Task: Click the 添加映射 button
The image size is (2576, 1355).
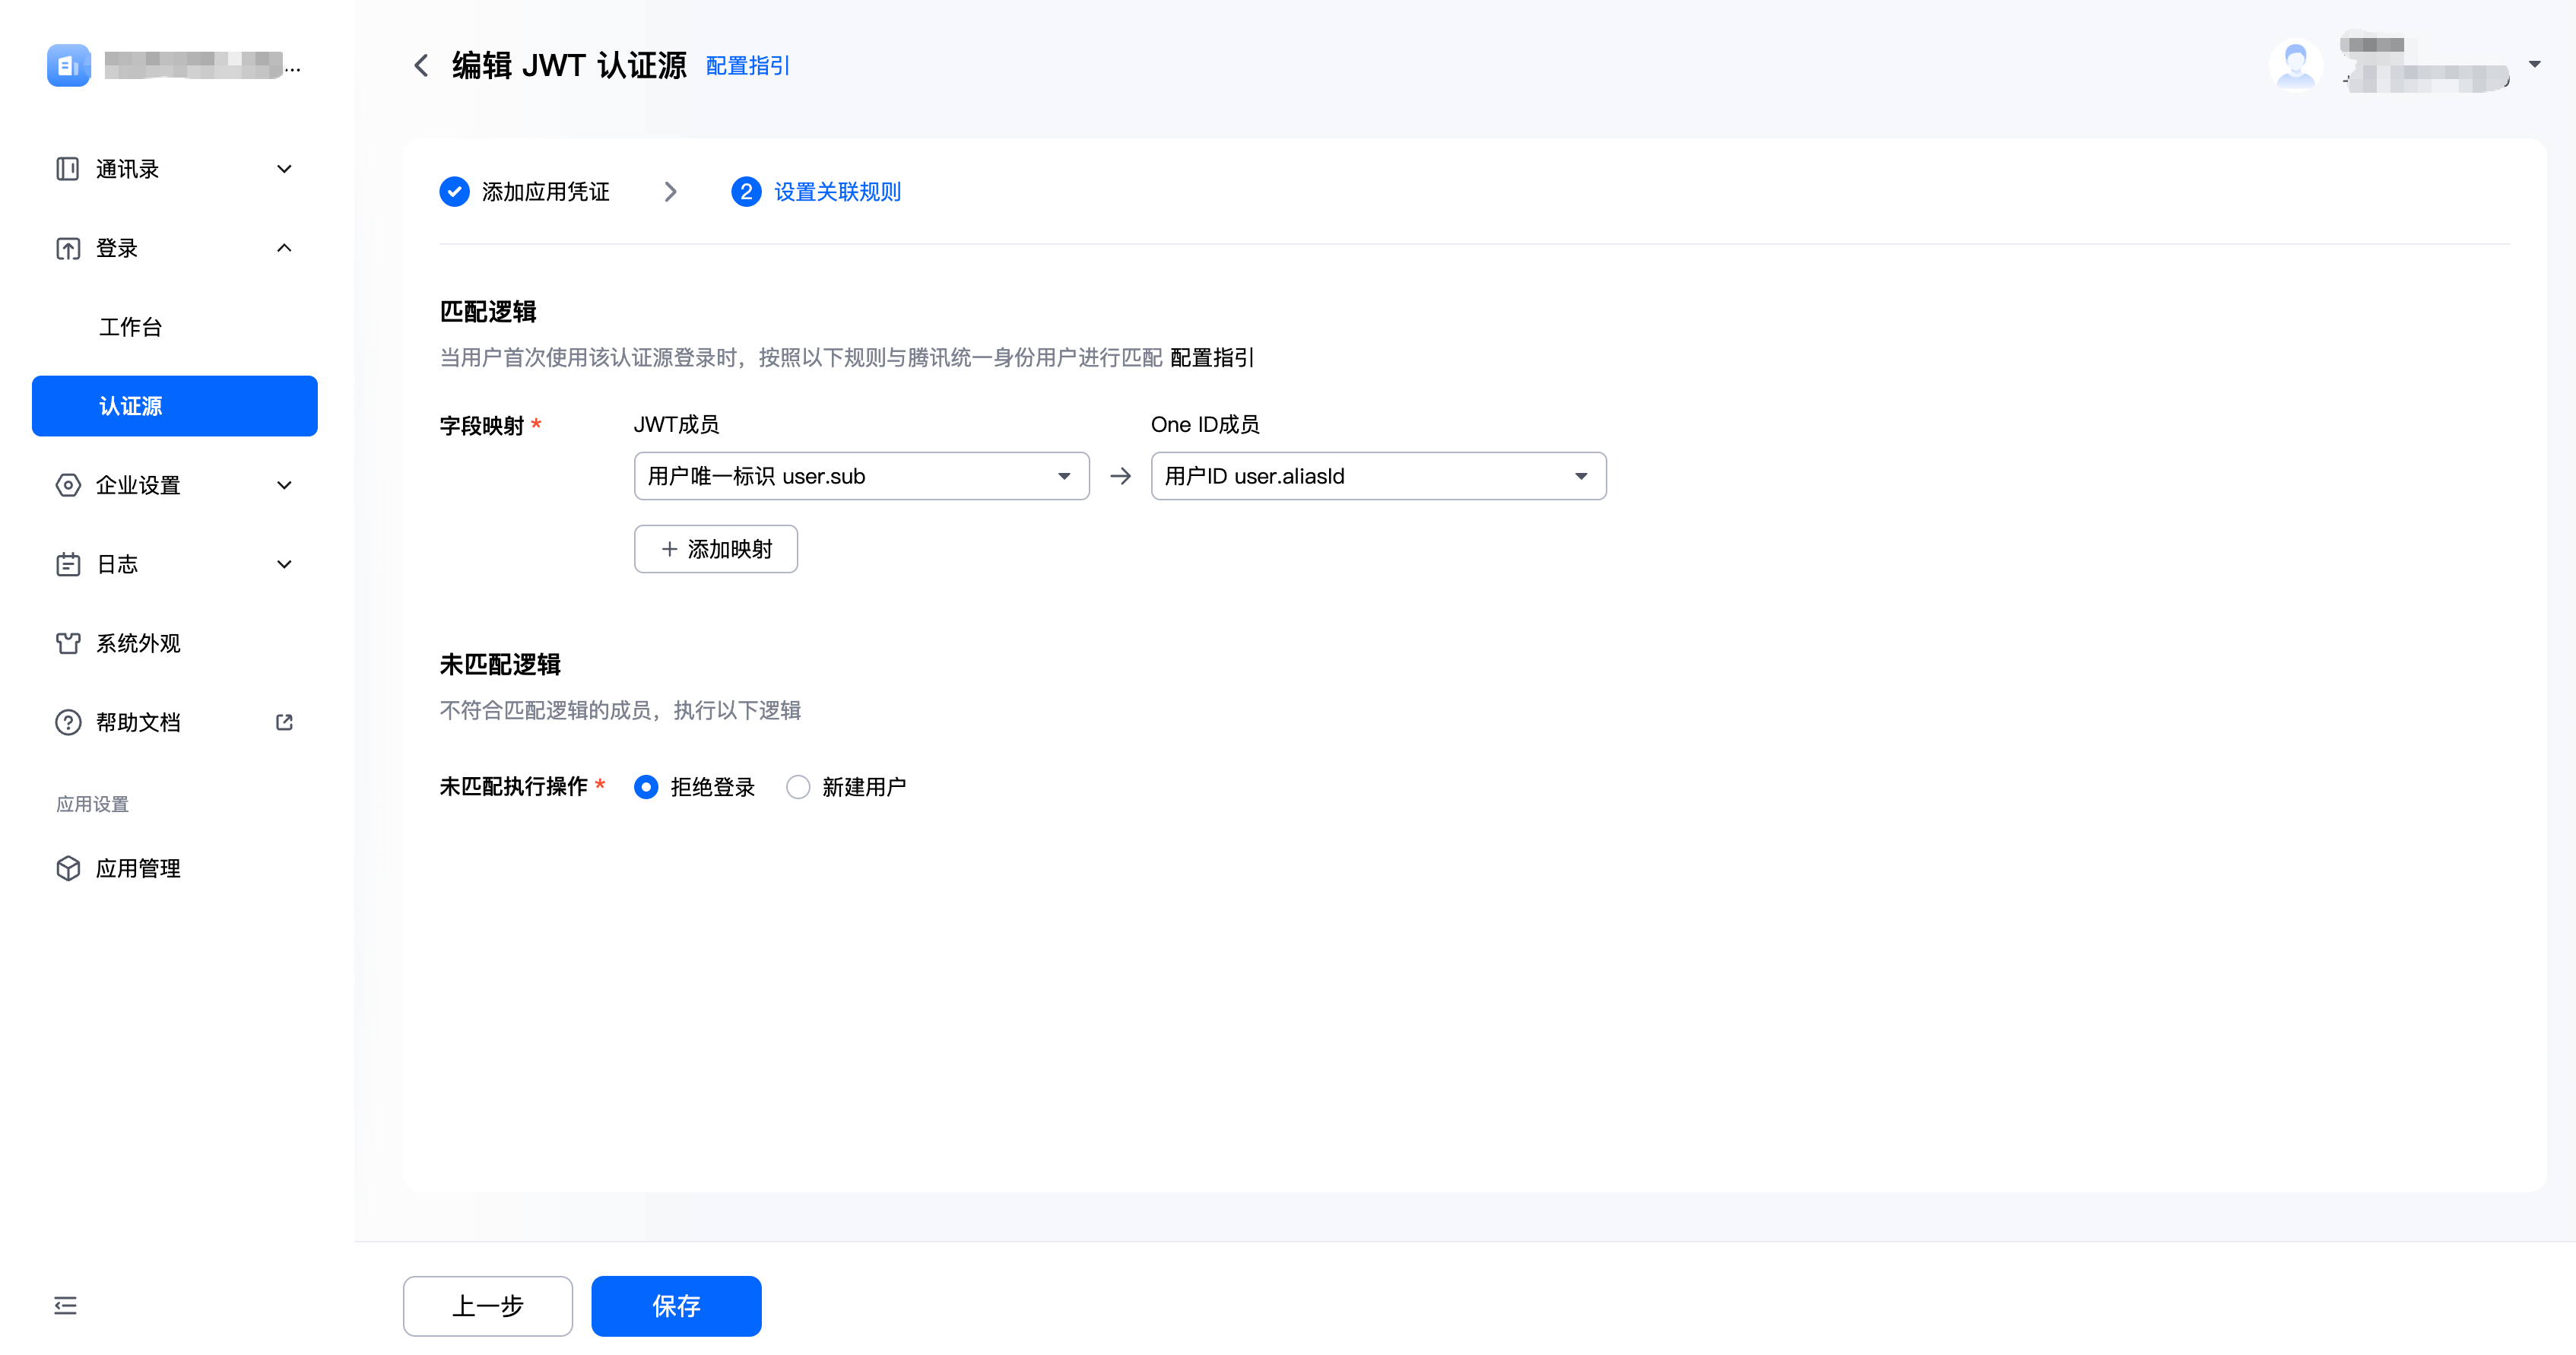Action: (715, 549)
